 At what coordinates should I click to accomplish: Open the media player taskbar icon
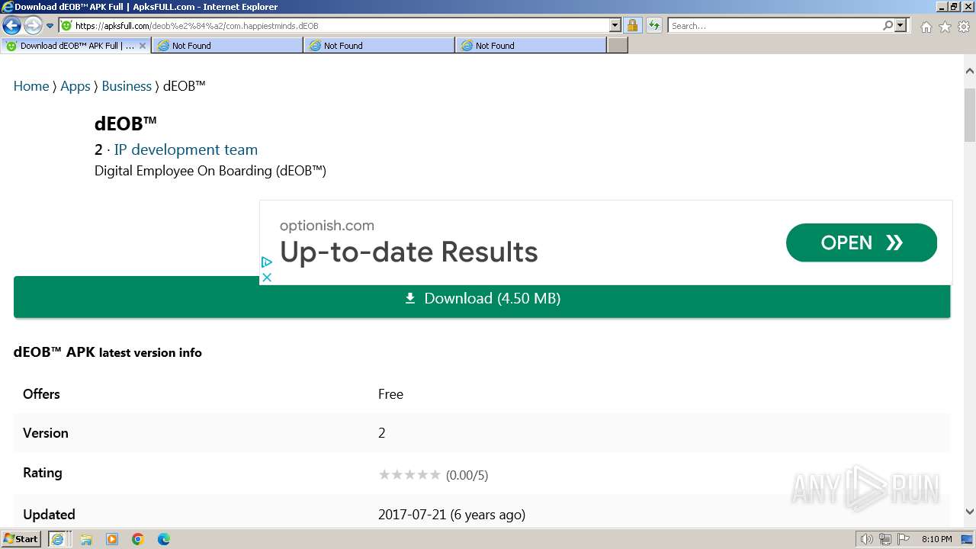(112, 539)
